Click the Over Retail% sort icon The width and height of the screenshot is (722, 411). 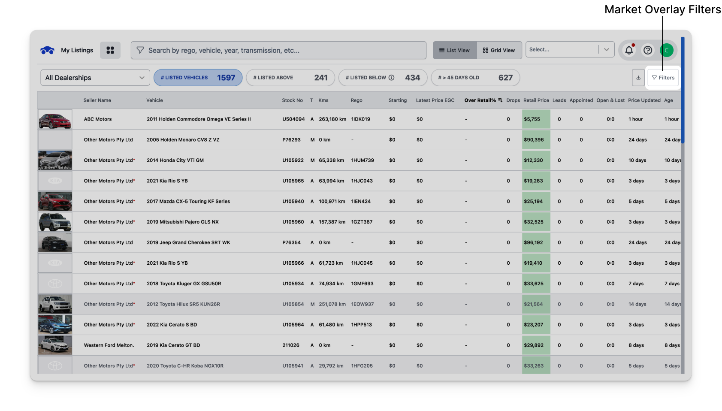click(500, 100)
